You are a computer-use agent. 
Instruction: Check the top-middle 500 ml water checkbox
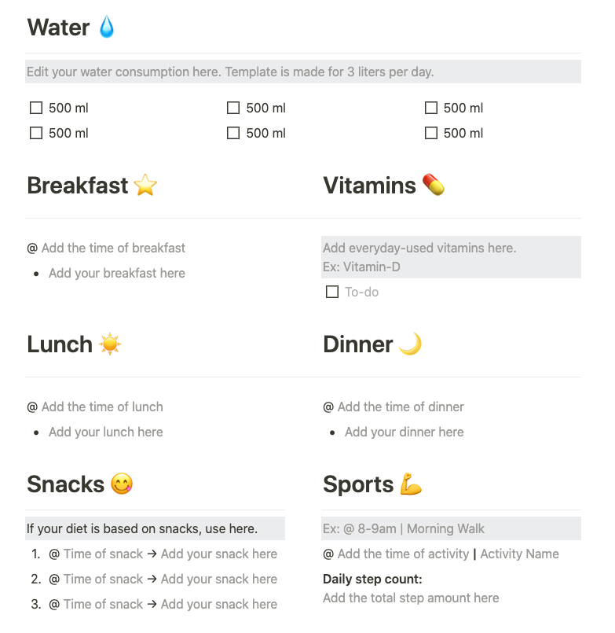233,108
